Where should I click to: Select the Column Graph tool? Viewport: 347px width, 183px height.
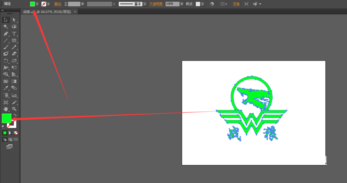(x=14, y=95)
